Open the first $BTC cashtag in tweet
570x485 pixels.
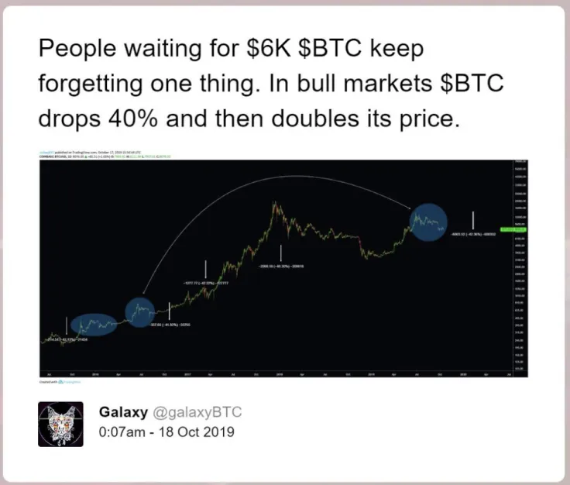pyautogui.click(x=330, y=48)
